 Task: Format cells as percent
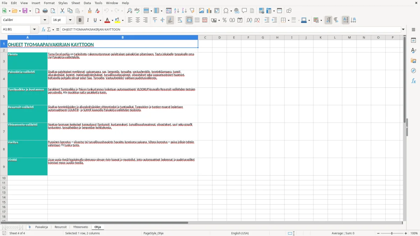pos(225,20)
